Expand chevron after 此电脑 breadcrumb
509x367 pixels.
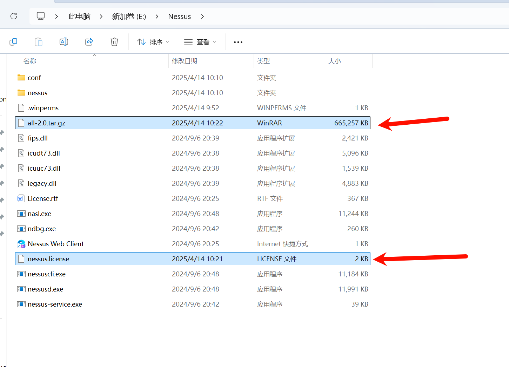(101, 17)
